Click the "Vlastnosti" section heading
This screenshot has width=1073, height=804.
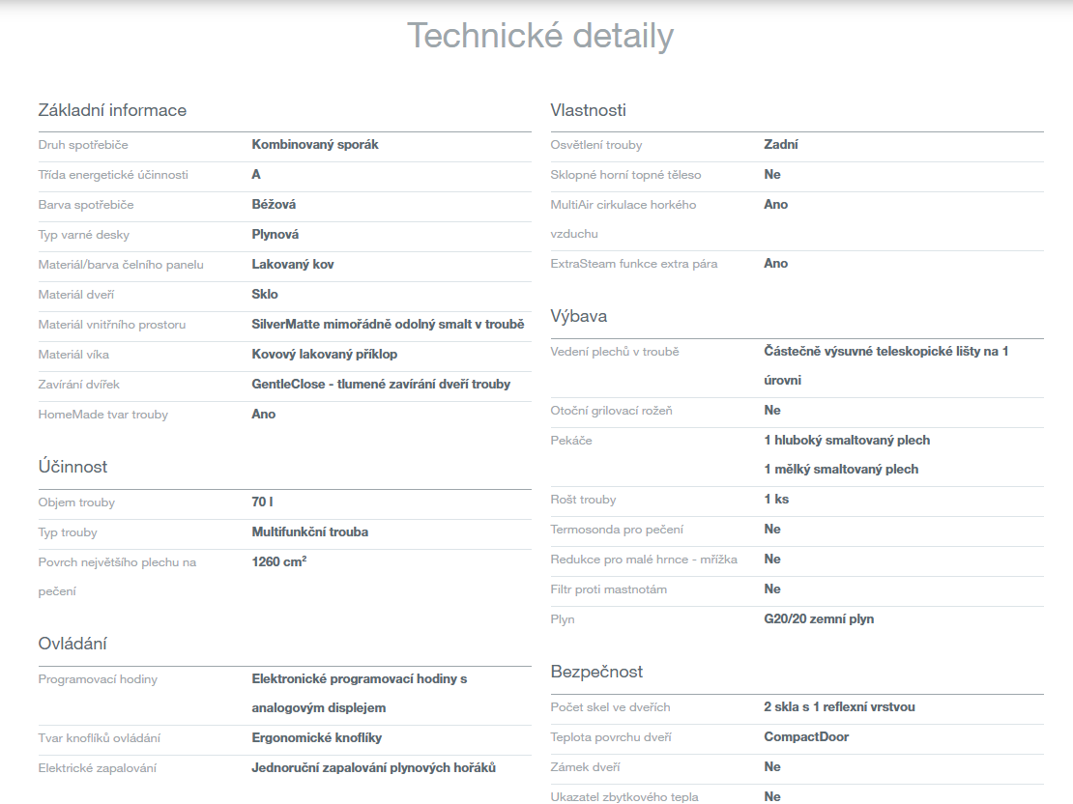588,110
